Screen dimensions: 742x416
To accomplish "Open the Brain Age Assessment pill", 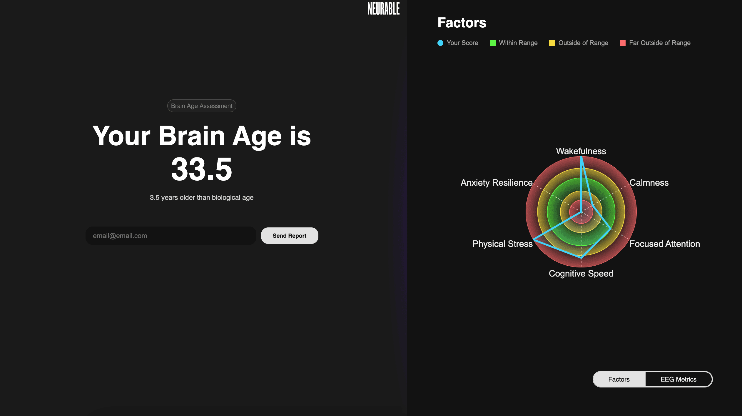I will pyautogui.click(x=202, y=106).
